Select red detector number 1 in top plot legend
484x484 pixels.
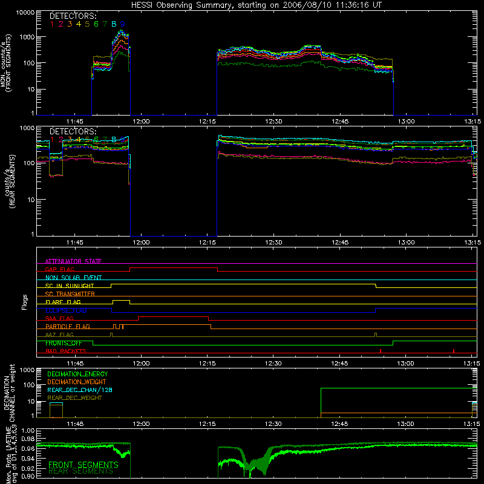pyautogui.click(x=52, y=24)
